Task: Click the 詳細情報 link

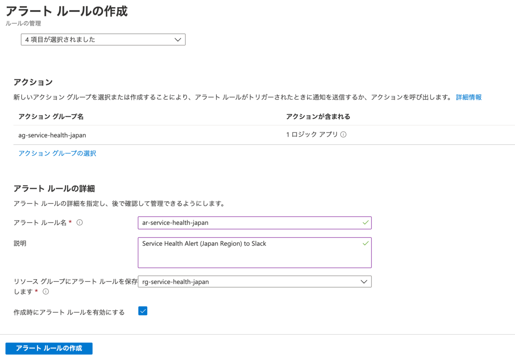Action: pyautogui.click(x=469, y=97)
